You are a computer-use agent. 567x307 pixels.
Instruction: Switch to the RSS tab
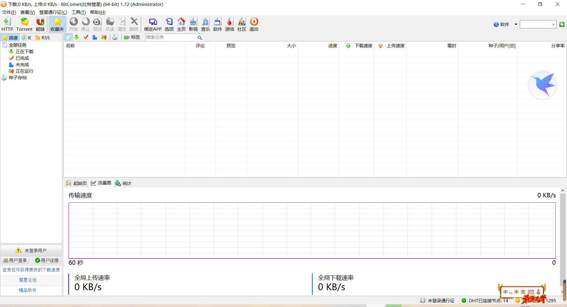tap(43, 38)
